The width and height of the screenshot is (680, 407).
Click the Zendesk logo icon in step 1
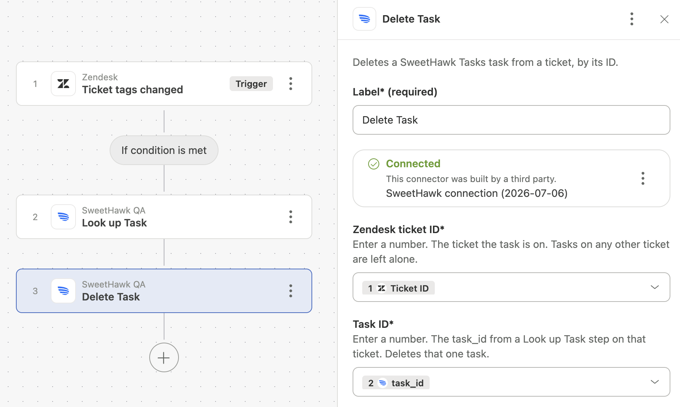(63, 84)
